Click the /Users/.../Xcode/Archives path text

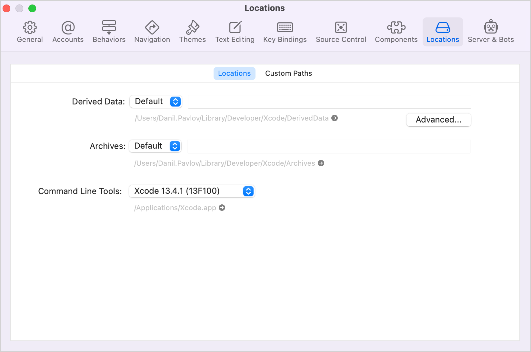pyautogui.click(x=225, y=163)
